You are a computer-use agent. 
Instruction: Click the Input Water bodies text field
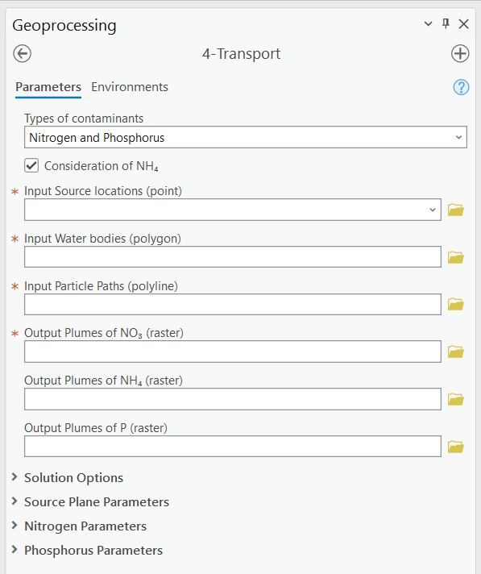(233, 257)
